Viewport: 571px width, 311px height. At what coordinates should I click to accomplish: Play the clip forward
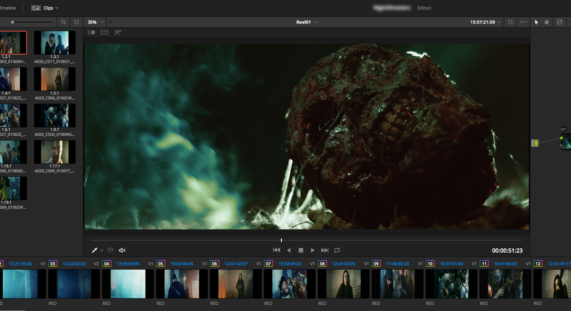(x=313, y=250)
